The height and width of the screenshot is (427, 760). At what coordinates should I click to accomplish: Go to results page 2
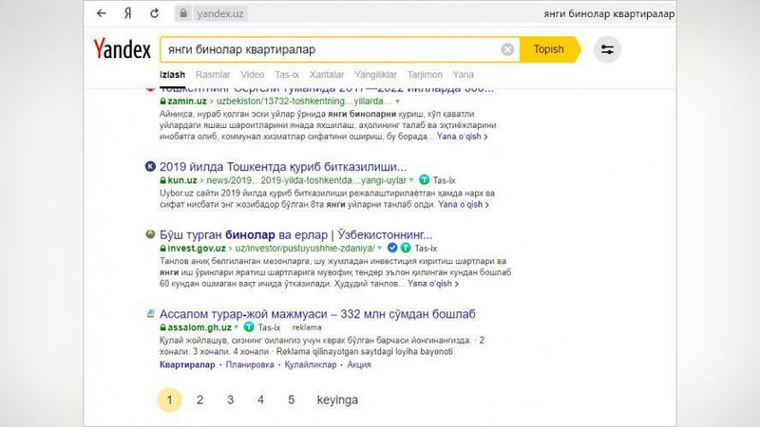(x=199, y=399)
